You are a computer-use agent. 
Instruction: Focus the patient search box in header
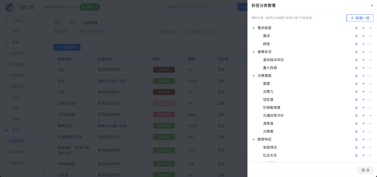tap(198, 7)
